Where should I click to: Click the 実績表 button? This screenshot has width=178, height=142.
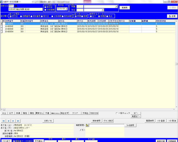[125, 8]
